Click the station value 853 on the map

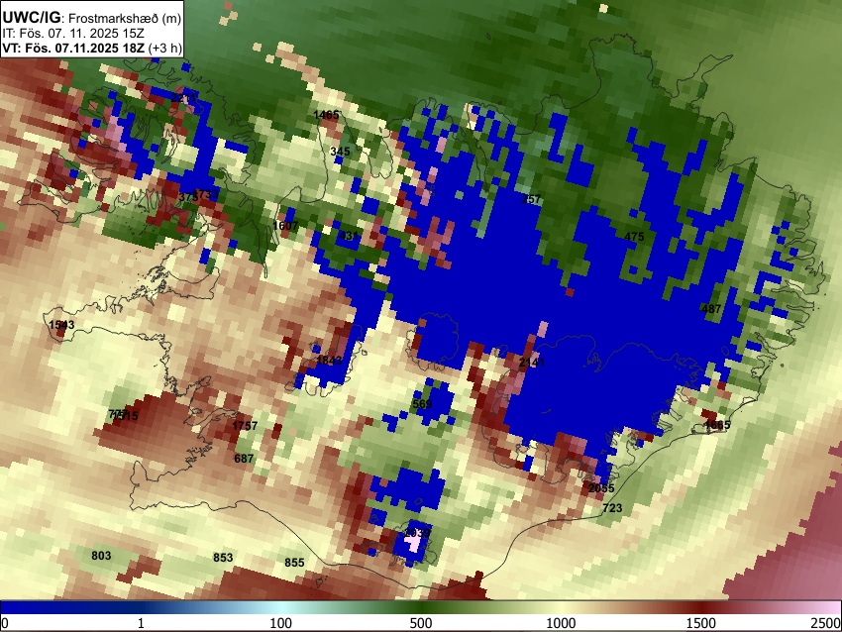tap(223, 558)
